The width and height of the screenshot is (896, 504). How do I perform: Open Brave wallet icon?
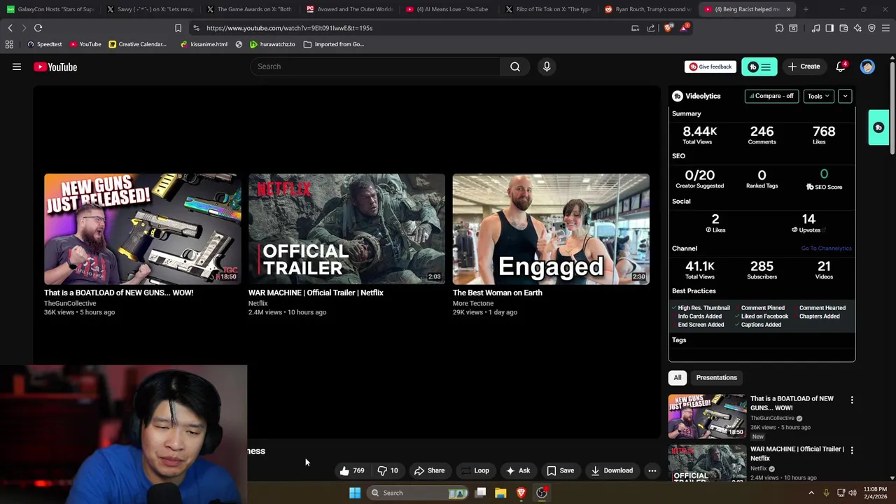pyautogui.click(x=843, y=28)
